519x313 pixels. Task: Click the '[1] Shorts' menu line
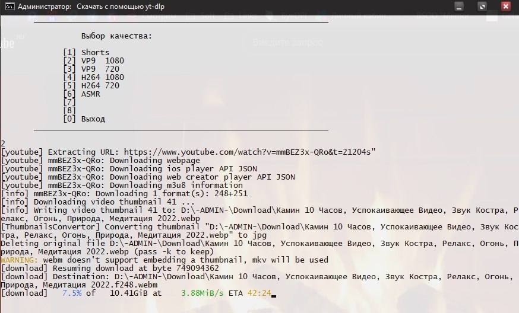[86, 53]
